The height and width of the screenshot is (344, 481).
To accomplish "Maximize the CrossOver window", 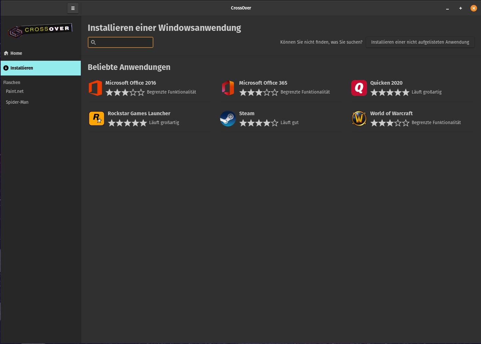I will tap(461, 8).
